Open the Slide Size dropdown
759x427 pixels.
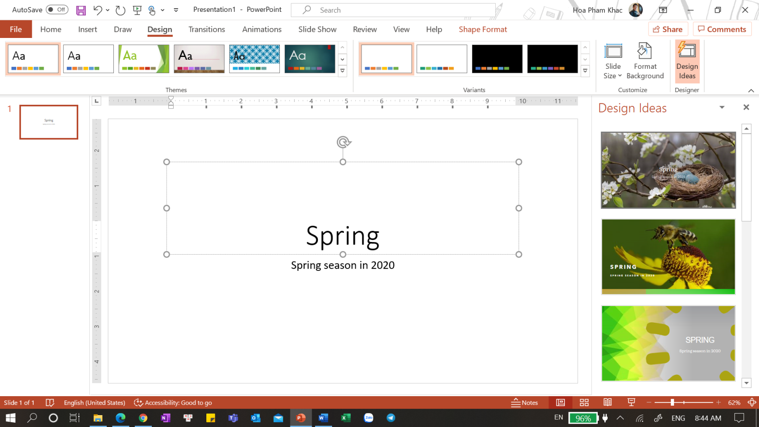click(x=612, y=61)
